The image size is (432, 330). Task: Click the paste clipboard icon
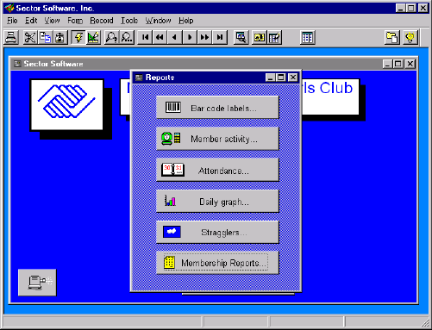(x=59, y=37)
